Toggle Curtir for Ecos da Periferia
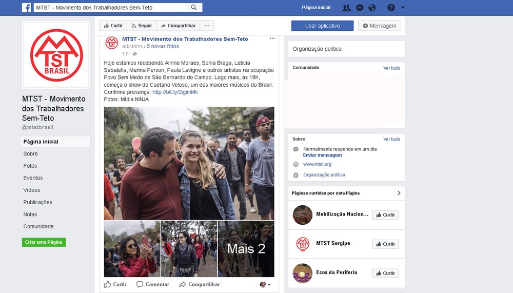Screen dimensions: 513x293 (385, 274)
